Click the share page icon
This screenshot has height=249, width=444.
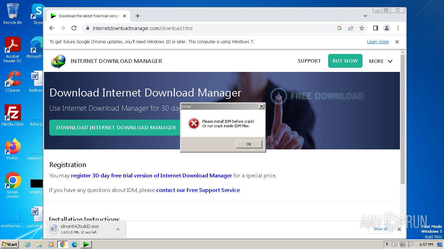tap(351, 28)
